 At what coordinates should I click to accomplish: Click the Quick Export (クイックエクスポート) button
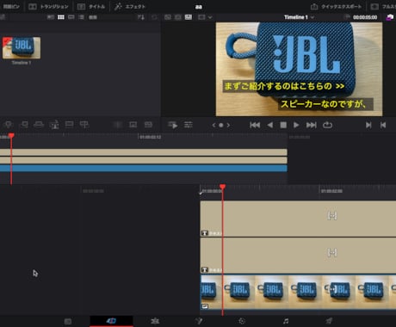[336, 6]
